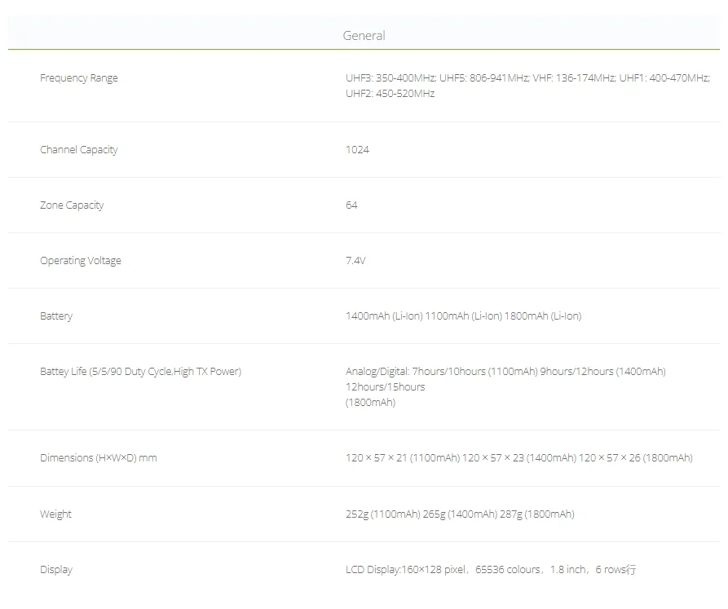Select the Channel Capacity label
Viewport: 728px width, 609px height.
79,150
